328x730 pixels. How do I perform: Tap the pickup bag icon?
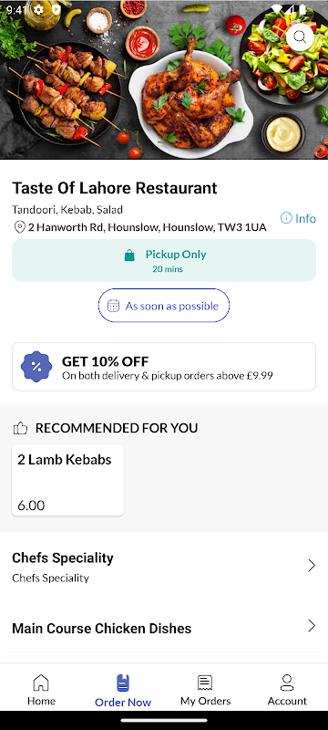pos(129,255)
